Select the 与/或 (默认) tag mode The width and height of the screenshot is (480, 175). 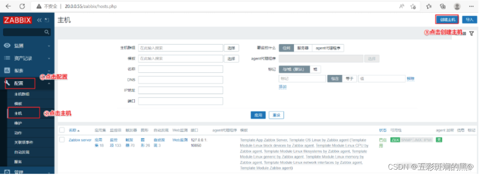294,69
